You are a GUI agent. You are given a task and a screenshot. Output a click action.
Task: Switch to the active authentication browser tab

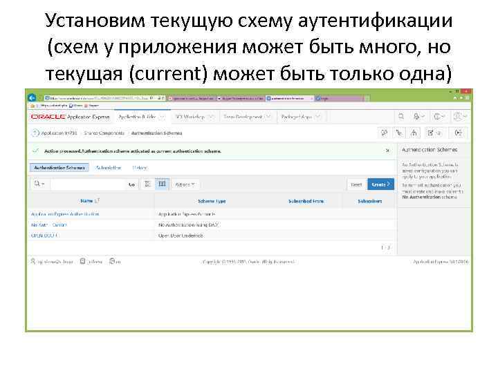tap(289, 99)
